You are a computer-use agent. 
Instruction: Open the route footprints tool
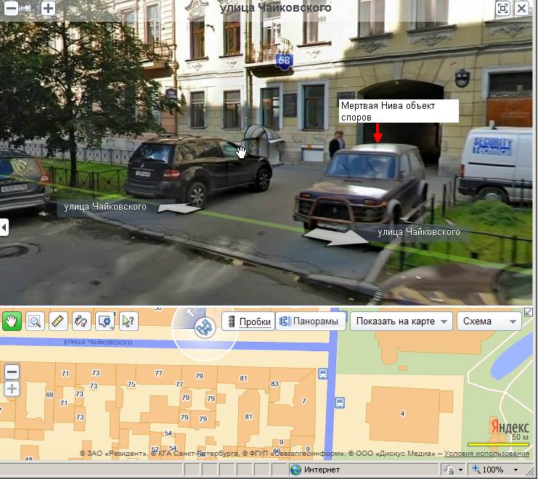pyautogui.click(x=81, y=321)
